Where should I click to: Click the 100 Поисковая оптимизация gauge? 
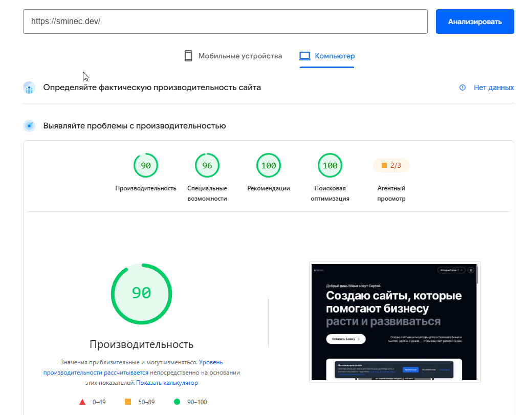(330, 165)
